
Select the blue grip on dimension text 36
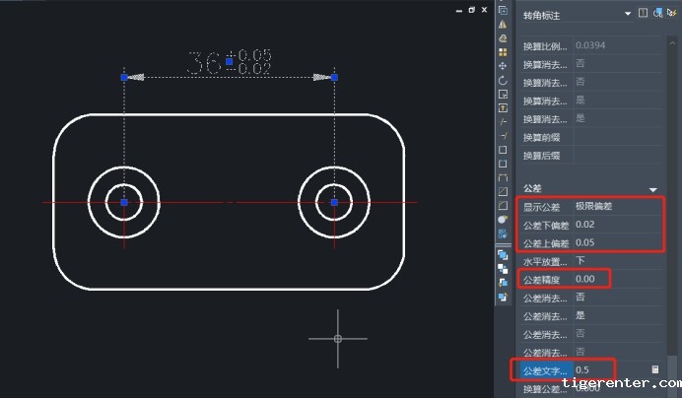229,61
